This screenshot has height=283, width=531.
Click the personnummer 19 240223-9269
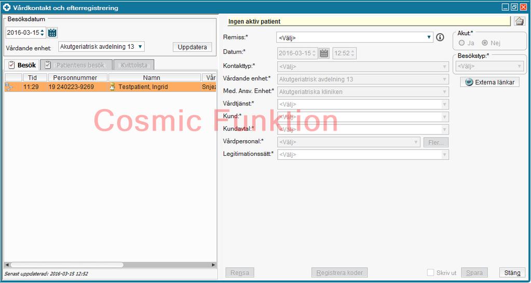tap(71, 87)
